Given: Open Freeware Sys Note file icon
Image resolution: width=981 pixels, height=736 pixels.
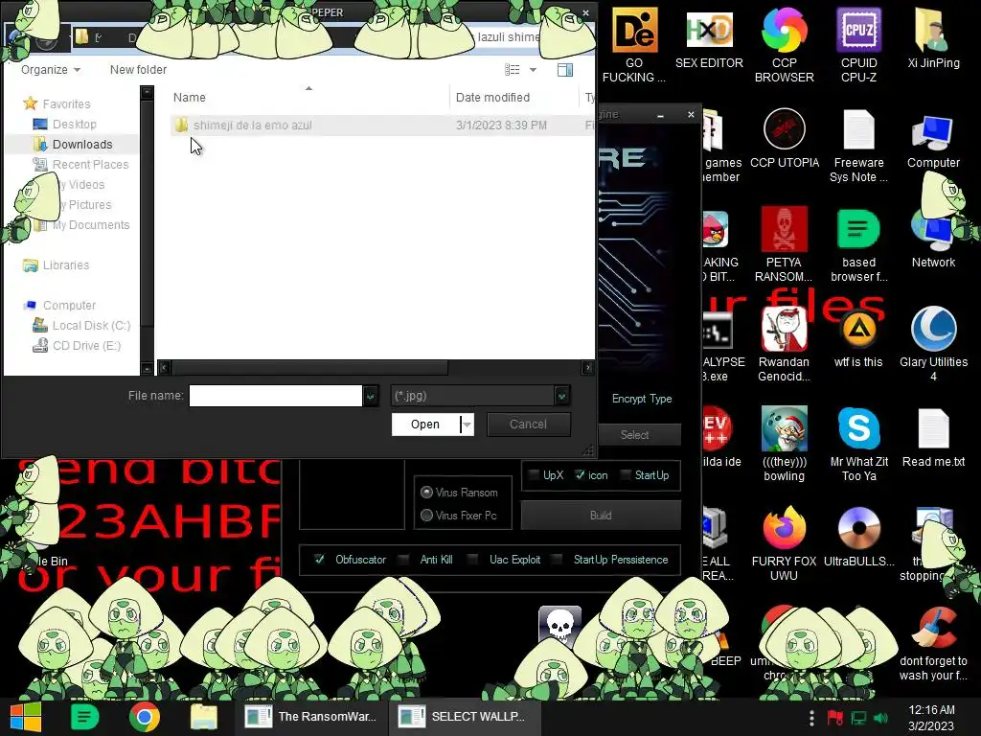Looking at the screenshot, I should pos(858,146).
